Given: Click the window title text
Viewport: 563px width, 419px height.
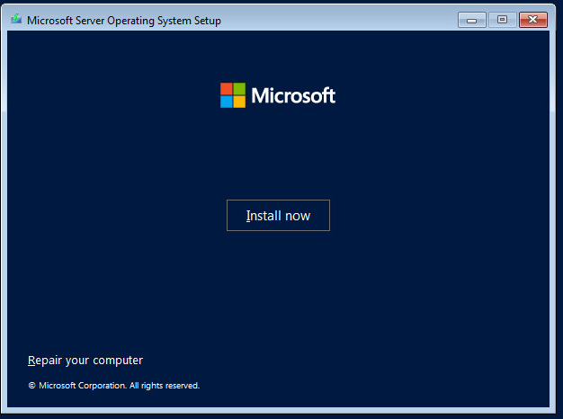Looking at the screenshot, I should 124,21.
